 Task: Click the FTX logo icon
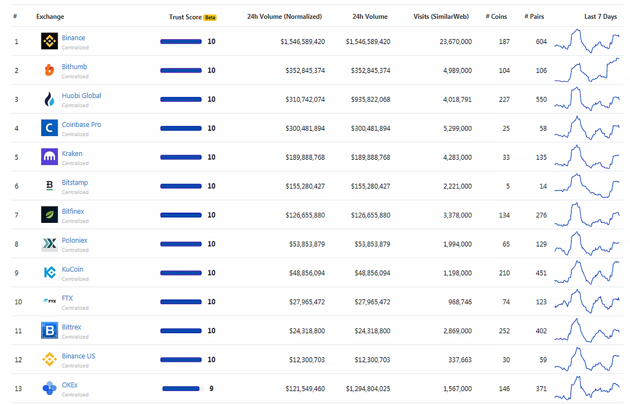tap(49, 301)
